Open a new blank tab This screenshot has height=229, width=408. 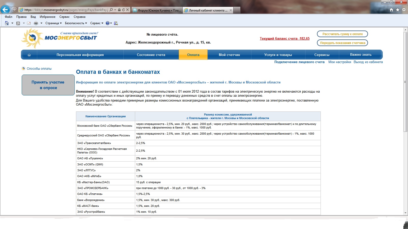point(237,10)
